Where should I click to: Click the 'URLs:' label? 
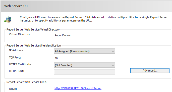point(13,89)
